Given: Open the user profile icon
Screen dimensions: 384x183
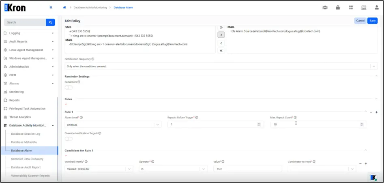Looking at the screenshot, I should pyautogui.click(x=377, y=8).
